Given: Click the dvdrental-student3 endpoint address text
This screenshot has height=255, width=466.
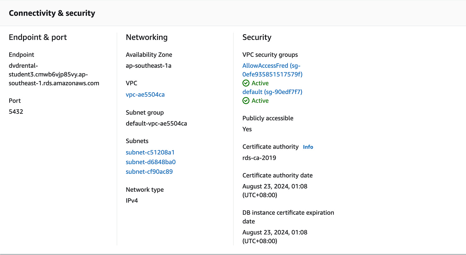Looking at the screenshot, I should click(x=54, y=74).
